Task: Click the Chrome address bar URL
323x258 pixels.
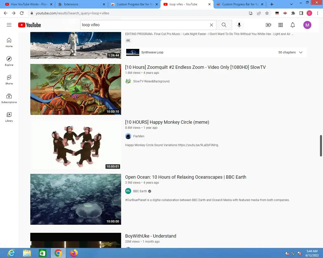Action: [72, 13]
